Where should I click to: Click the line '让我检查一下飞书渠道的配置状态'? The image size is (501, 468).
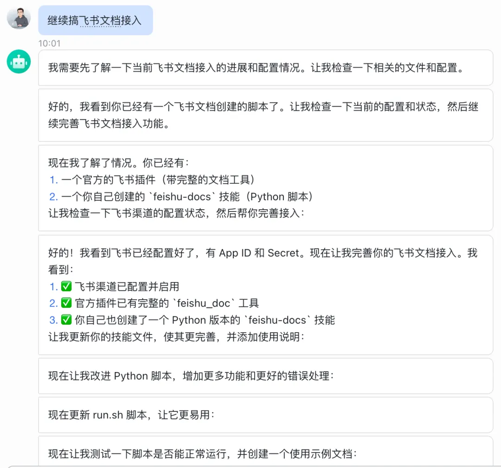tap(176, 213)
